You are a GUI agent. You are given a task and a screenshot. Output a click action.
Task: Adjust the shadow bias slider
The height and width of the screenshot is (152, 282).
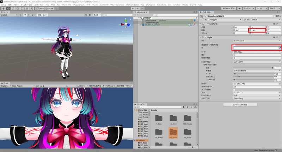[253, 74]
